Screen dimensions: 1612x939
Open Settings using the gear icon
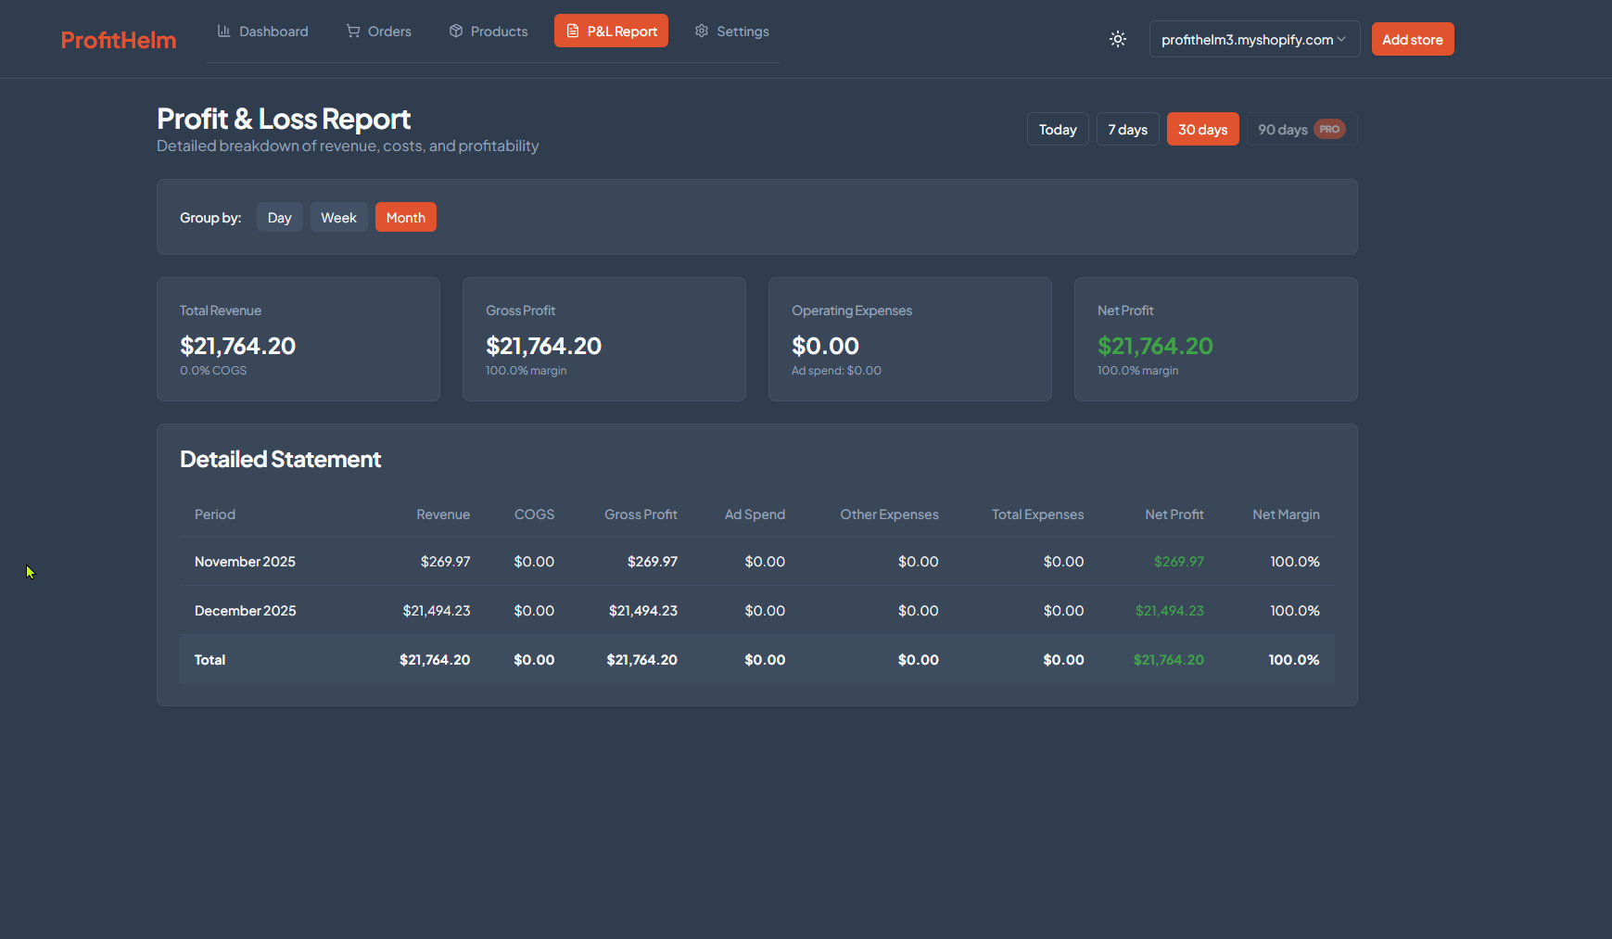[x=702, y=31]
